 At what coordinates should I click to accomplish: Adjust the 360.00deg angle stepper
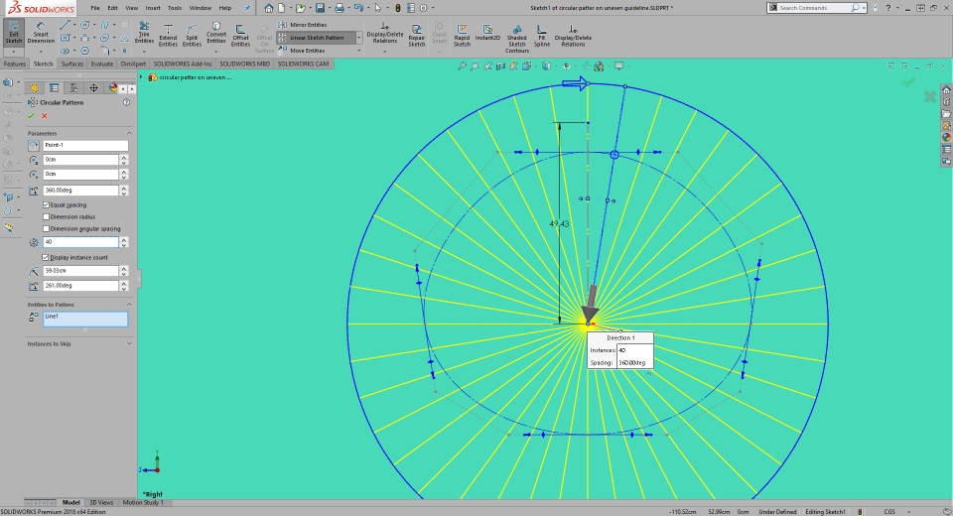(x=124, y=191)
